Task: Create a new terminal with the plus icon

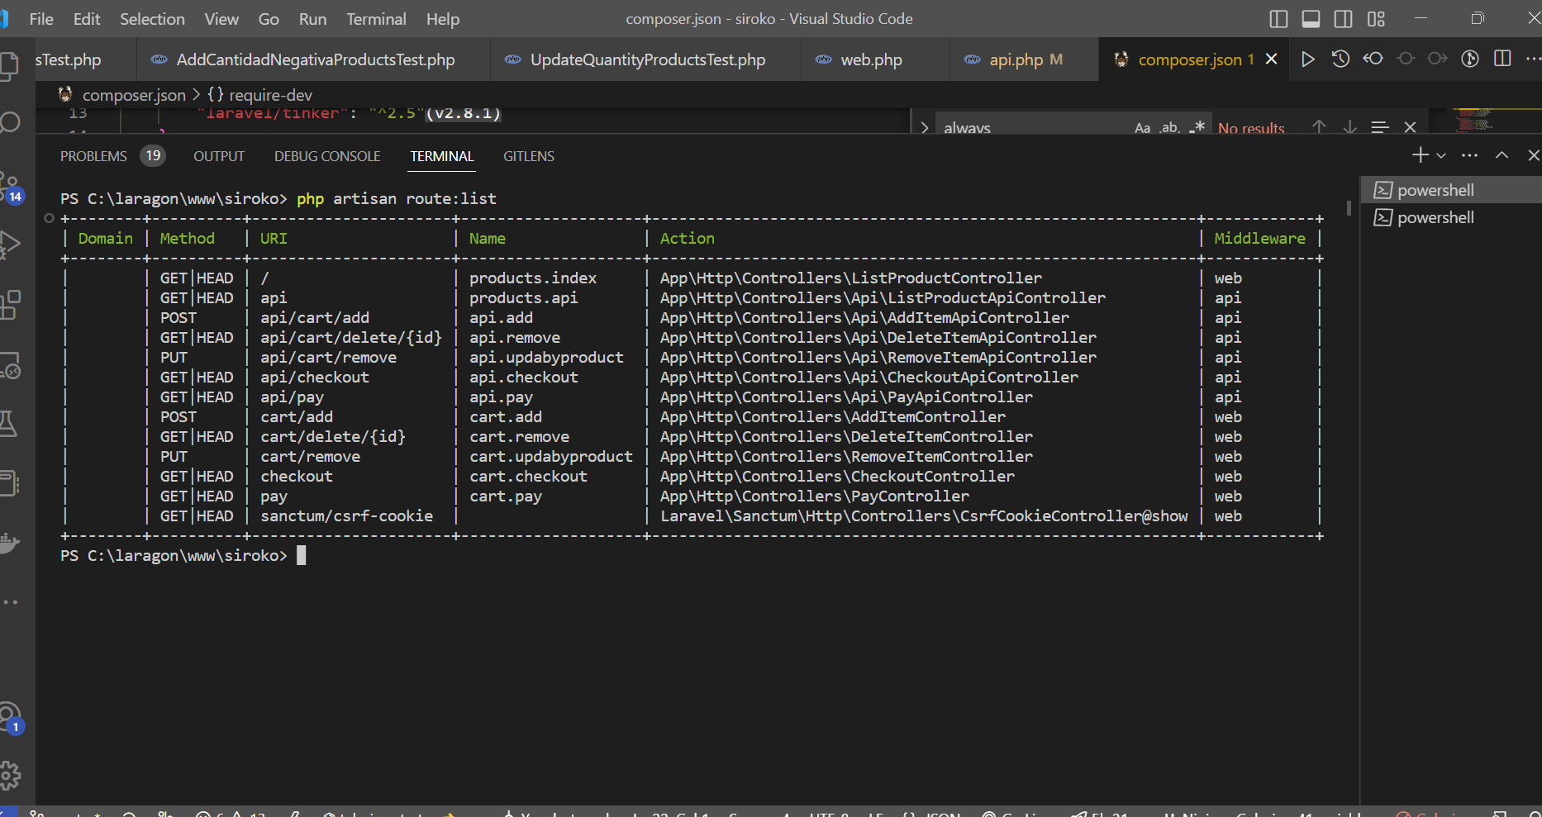Action: [x=1420, y=154]
